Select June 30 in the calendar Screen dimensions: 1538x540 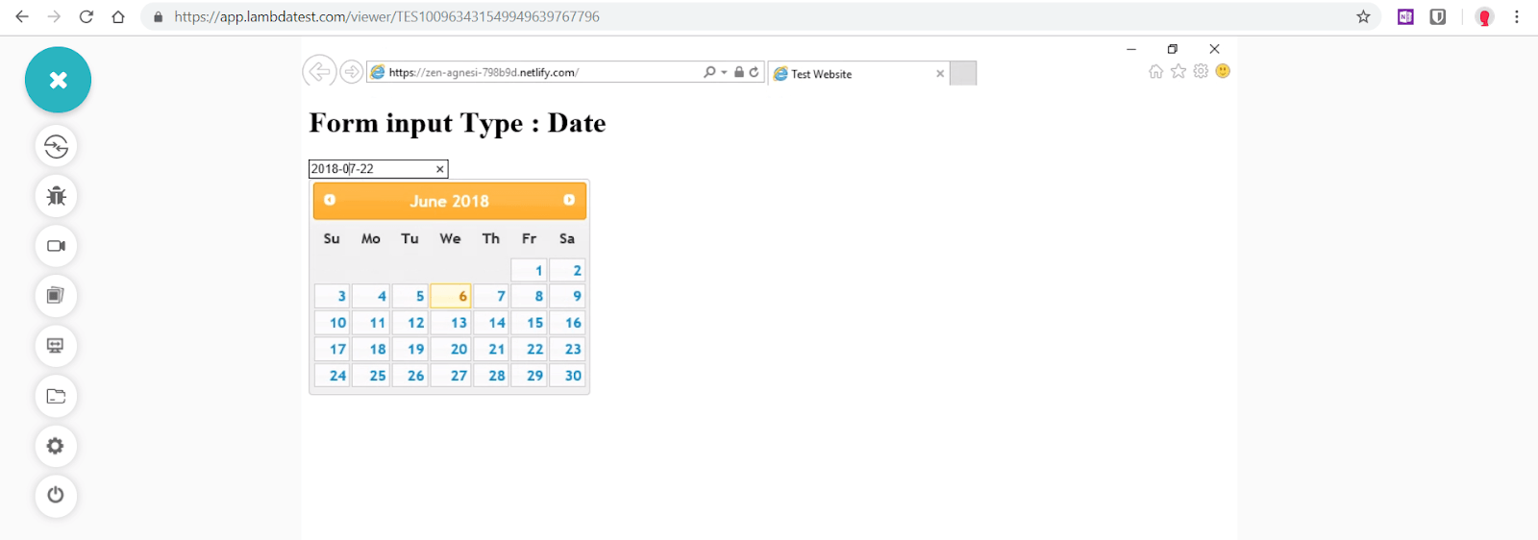pos(568,376)
